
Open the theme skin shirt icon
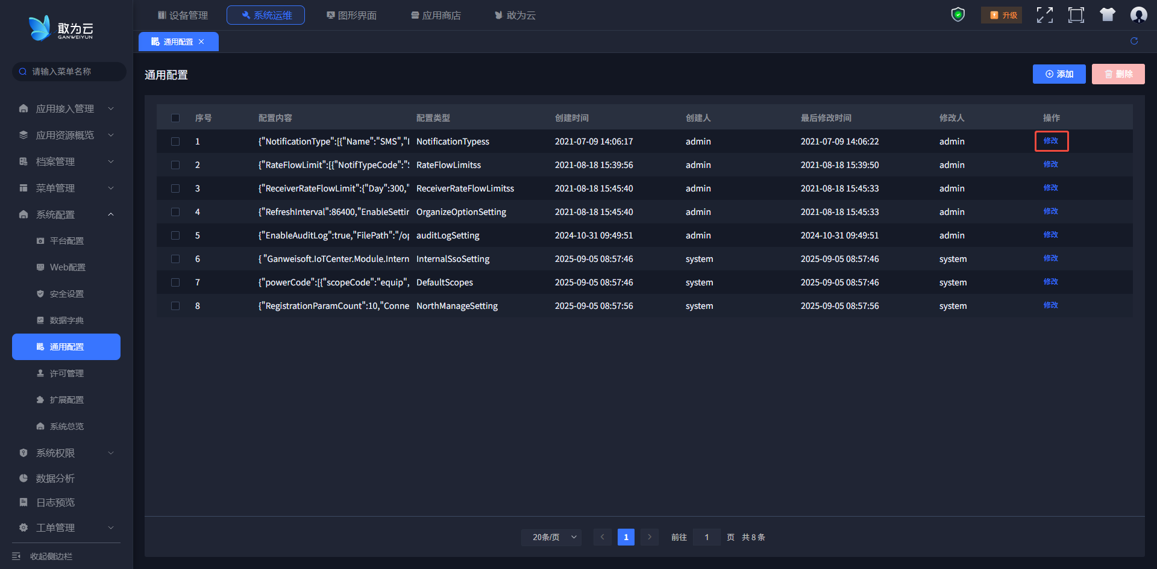click(x=1107, y=15)
